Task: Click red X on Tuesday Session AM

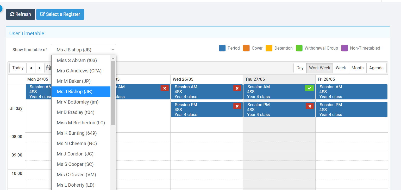Action: pyautogui.click(x=164, y=88)
